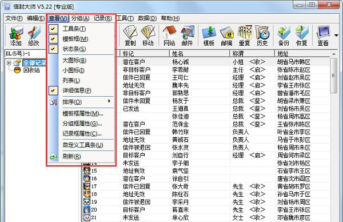This screenshot has width=343, height=222.
Task: Click the 全部记录 folder icon
Action: [x=17, y=63]
